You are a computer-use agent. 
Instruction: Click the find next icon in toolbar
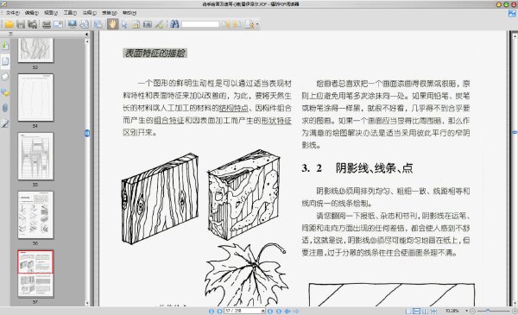pyautogui.click(x=237, y=24)
